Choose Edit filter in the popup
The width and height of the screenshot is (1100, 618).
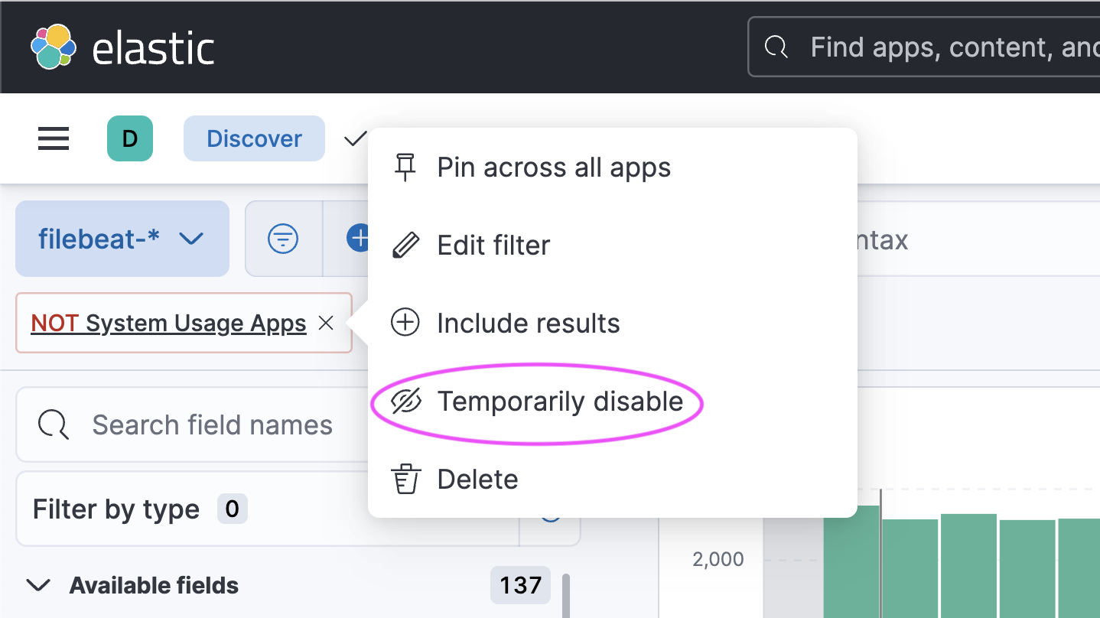(493, 246)
